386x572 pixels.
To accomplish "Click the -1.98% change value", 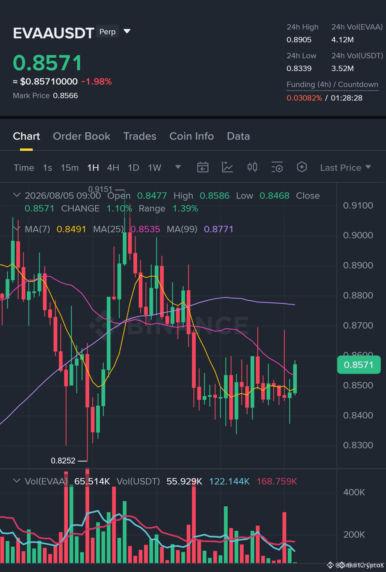I will click(96, 81).
